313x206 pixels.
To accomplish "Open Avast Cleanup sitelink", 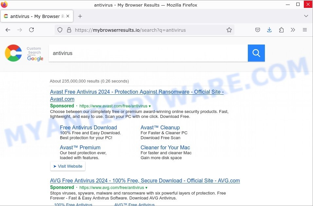I will tap(160, 127).
